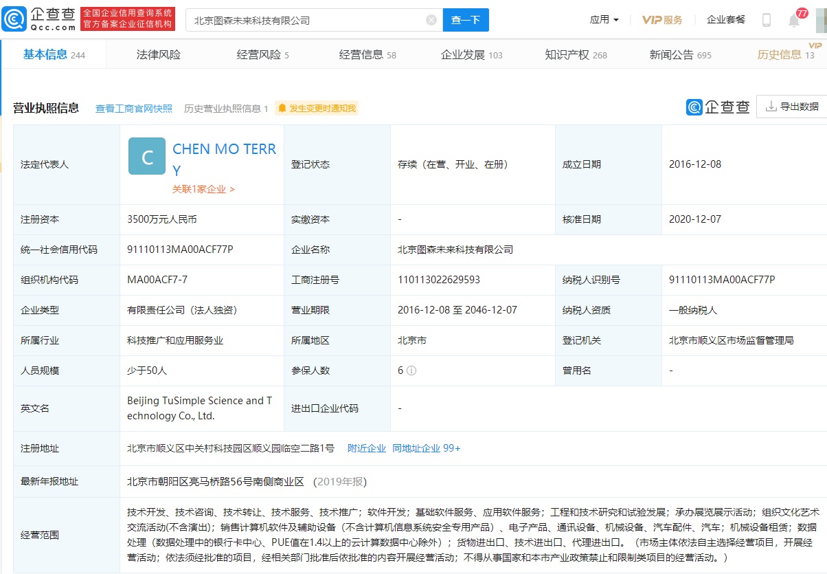Click the 附近企业 link
This screenshot has height=574, width=827.
pyautogui.click(x=367, y=448)
